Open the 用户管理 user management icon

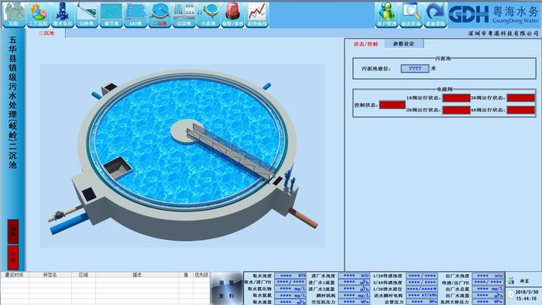pyautogui.click(x=386, y=15)
